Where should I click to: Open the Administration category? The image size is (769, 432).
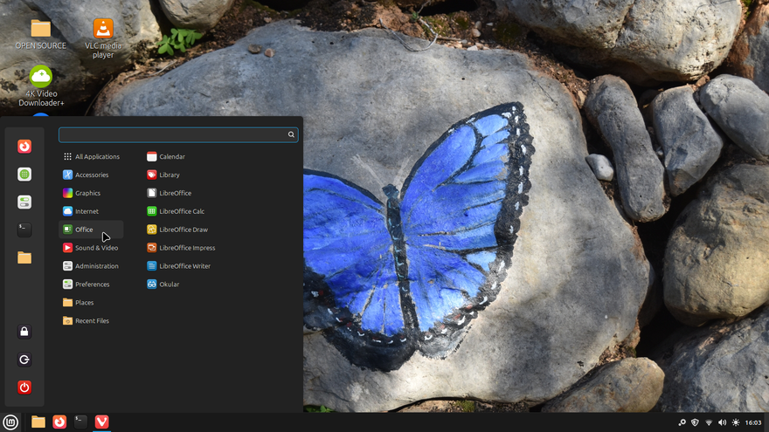(x=96, y=266)
